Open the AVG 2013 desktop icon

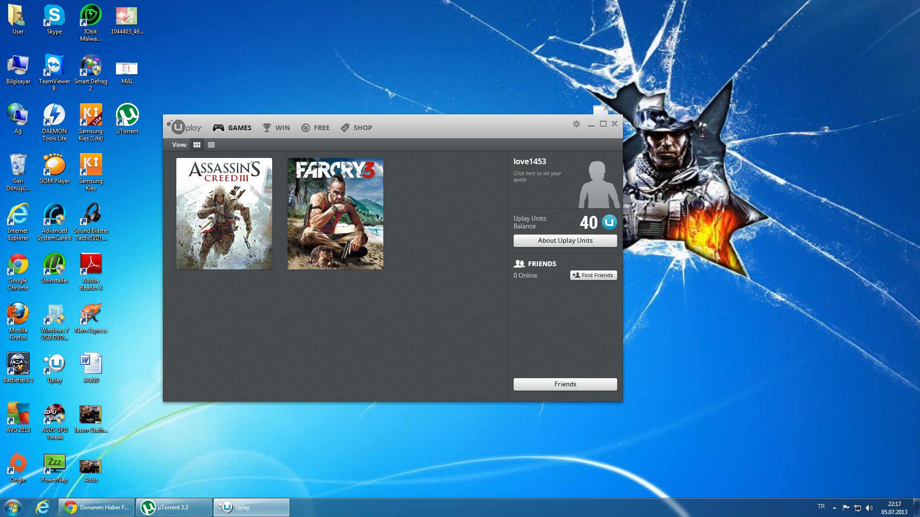point(18,418)
